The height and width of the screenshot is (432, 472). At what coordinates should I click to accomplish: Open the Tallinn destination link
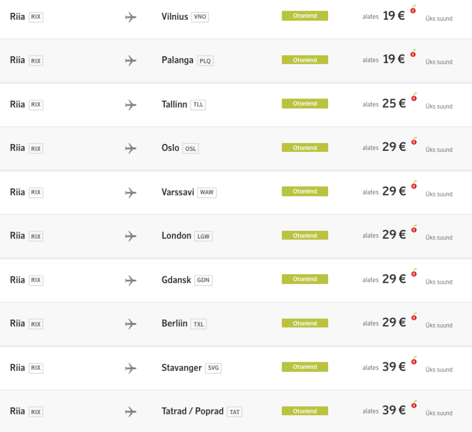174,104
